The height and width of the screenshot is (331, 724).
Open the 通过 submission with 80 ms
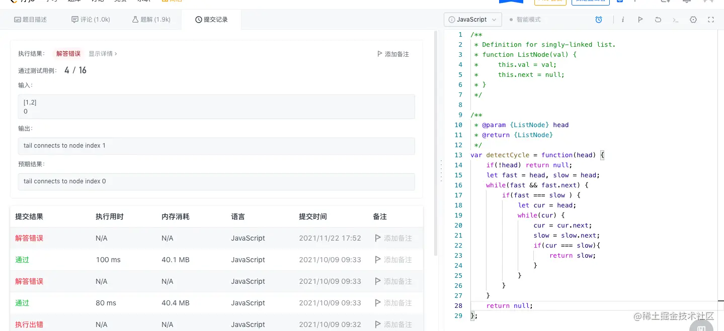tap(22, 303)
